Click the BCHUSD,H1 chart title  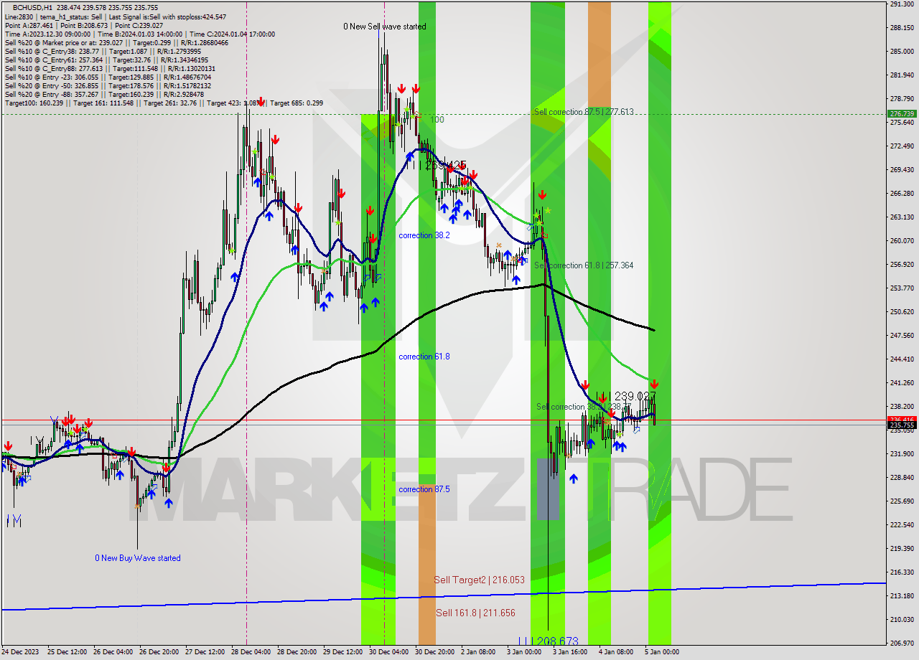coord(33,6)
